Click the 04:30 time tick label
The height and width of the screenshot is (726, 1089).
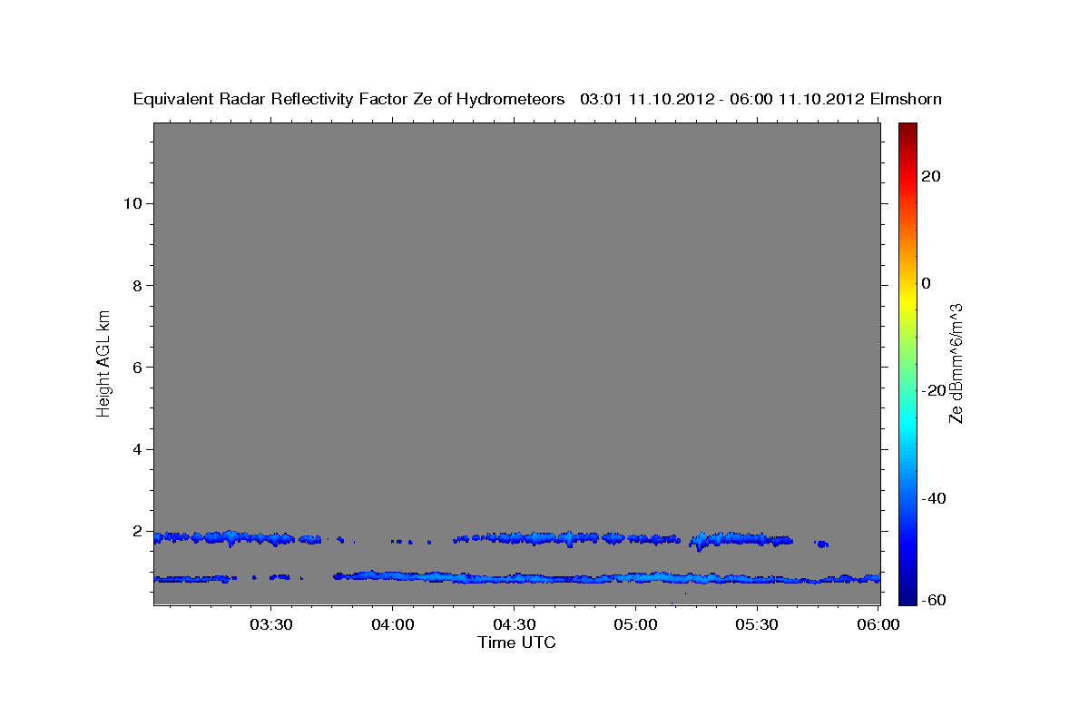click(514, 624)
